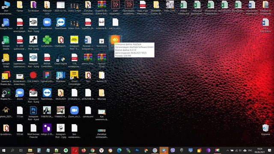Screen dimensions: 274x154
Task: Select the Cheat Engine desktop shortcut
Action: tap(61, 58)
